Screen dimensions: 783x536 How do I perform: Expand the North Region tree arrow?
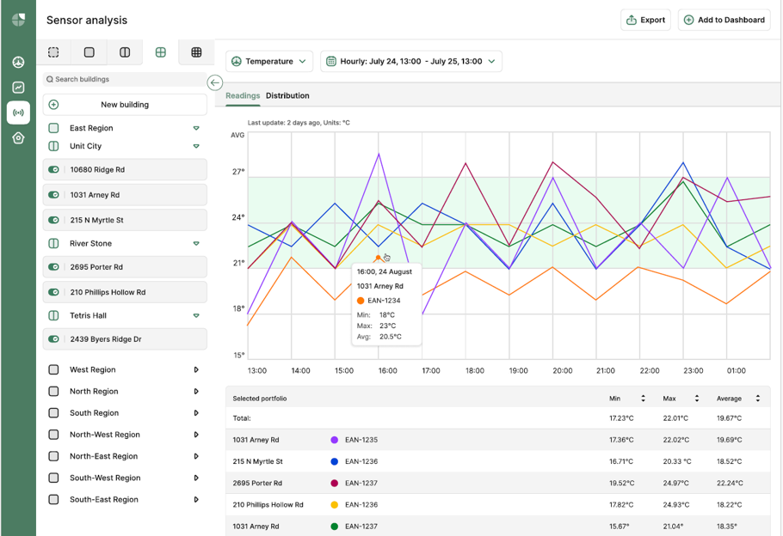196,392
